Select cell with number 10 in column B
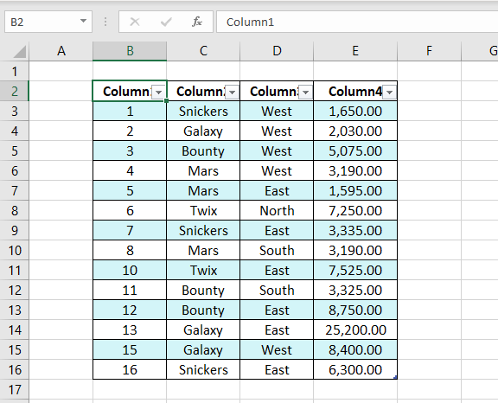498x403 pixels. click(x=130, y=271)
